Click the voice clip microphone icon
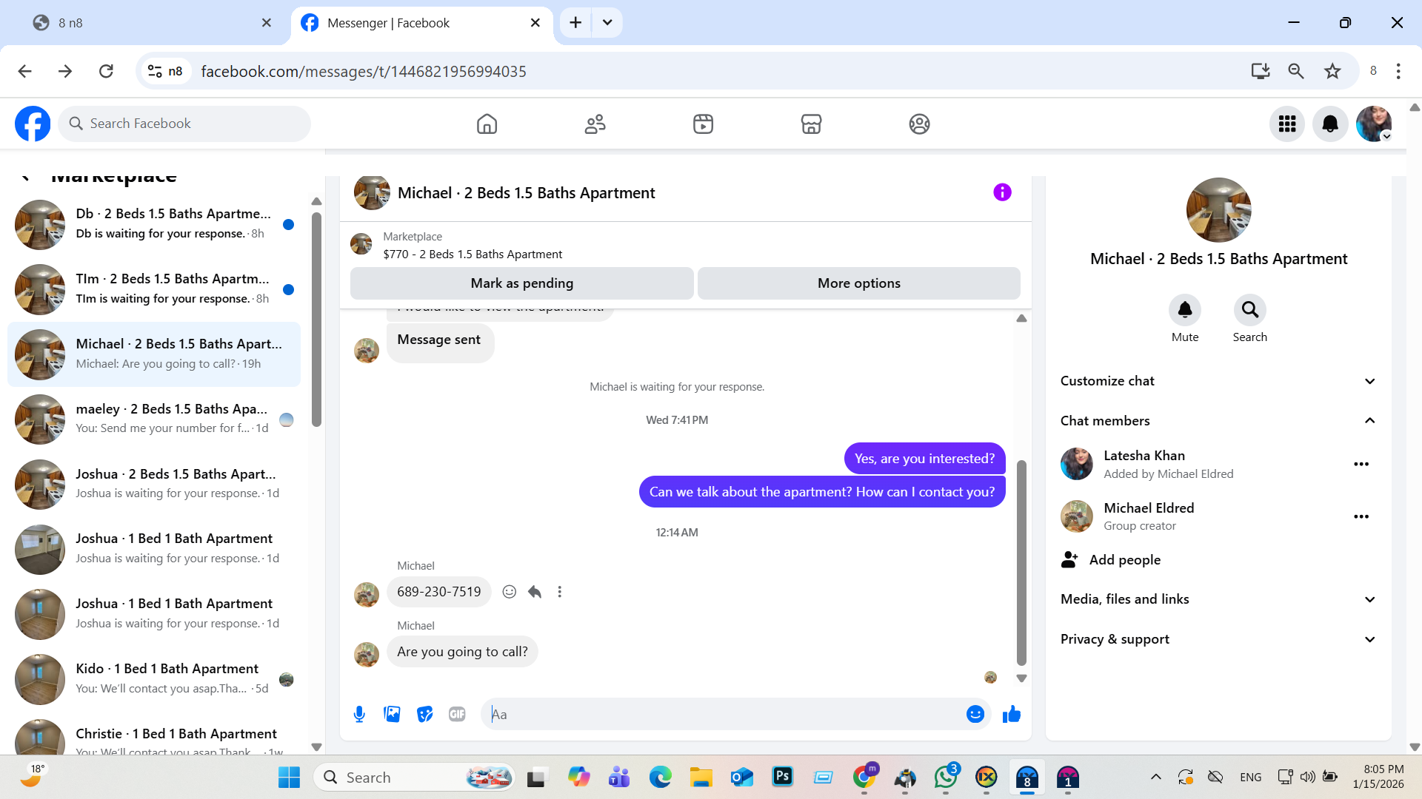Viewport: 1422px width, 799px height. pos(359,714)
